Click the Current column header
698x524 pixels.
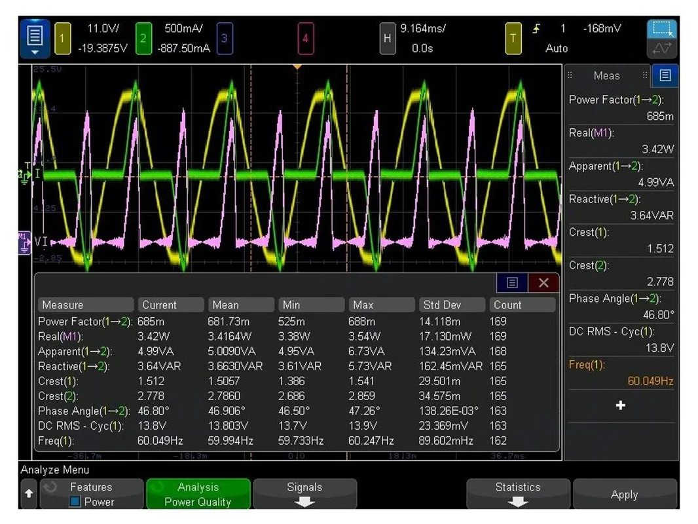(x=171, y=305)
